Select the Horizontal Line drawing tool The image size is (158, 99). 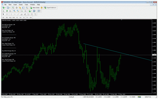(x=15, y=14)
